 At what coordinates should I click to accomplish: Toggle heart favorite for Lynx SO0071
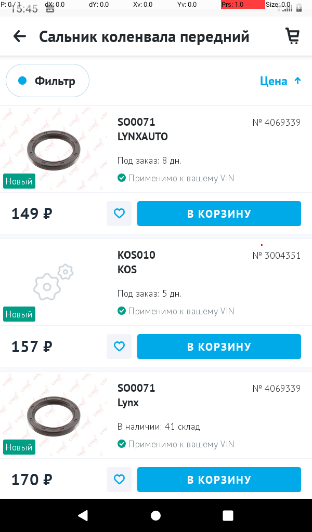119,480
